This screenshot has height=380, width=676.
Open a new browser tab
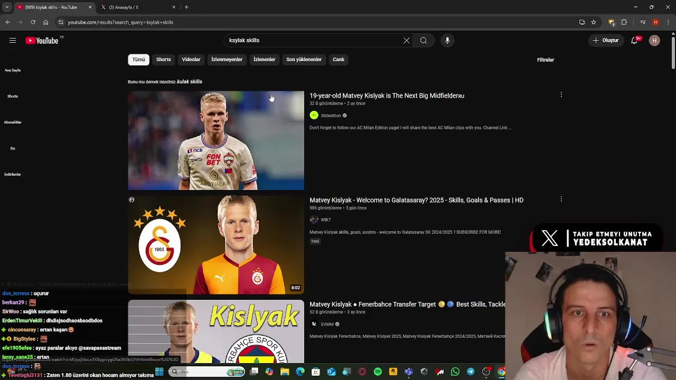(186, 7)
